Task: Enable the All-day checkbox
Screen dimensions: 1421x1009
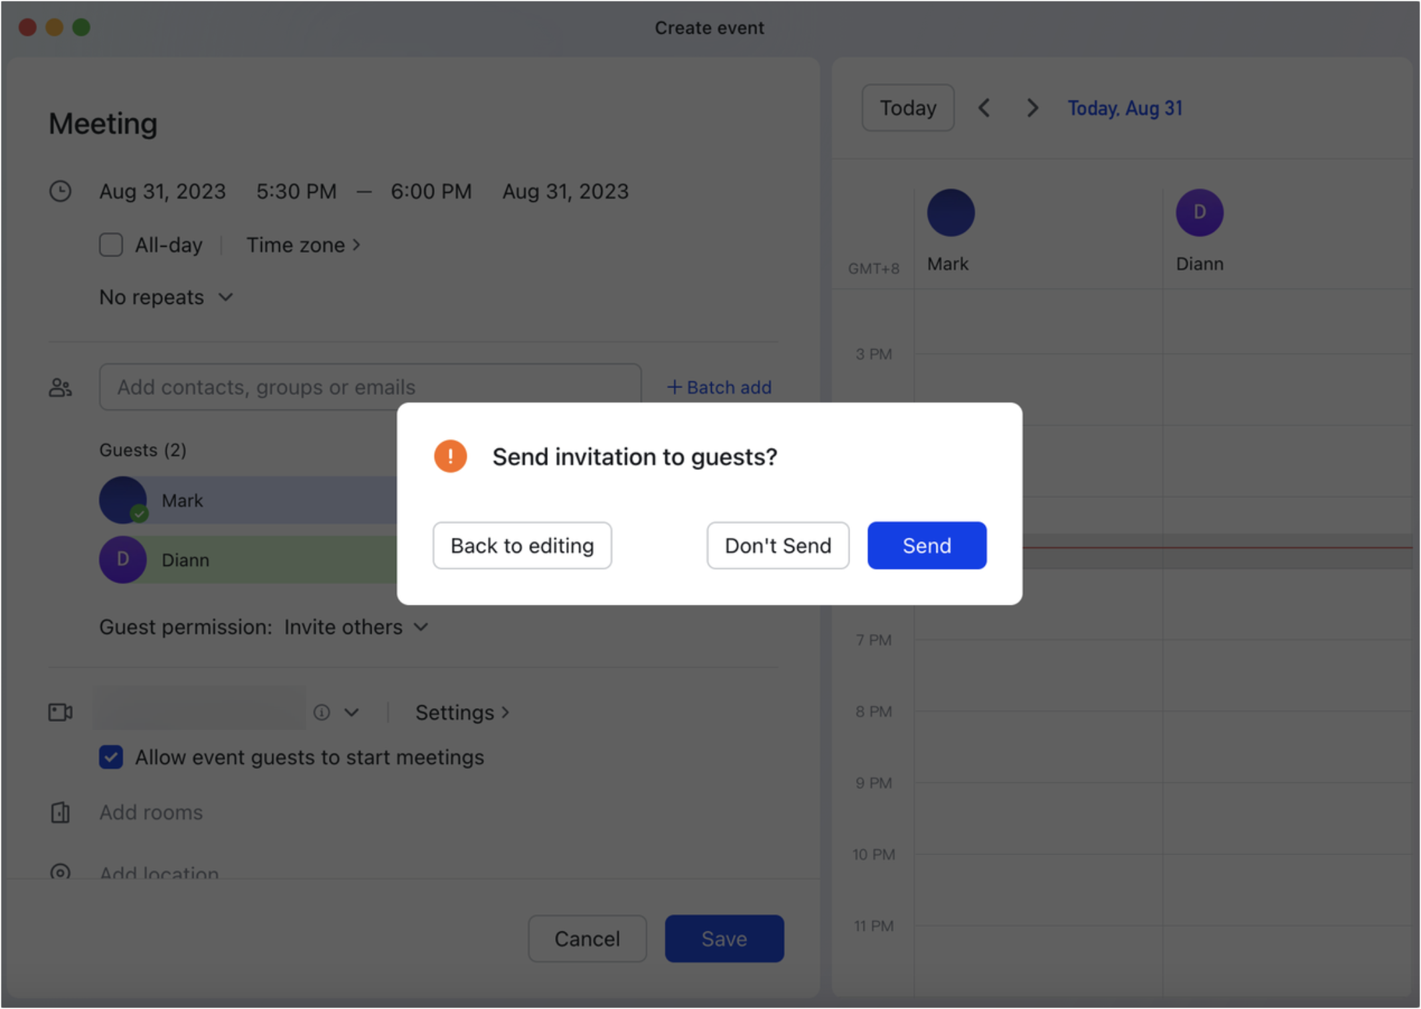Action: click(x=111, y=245)
